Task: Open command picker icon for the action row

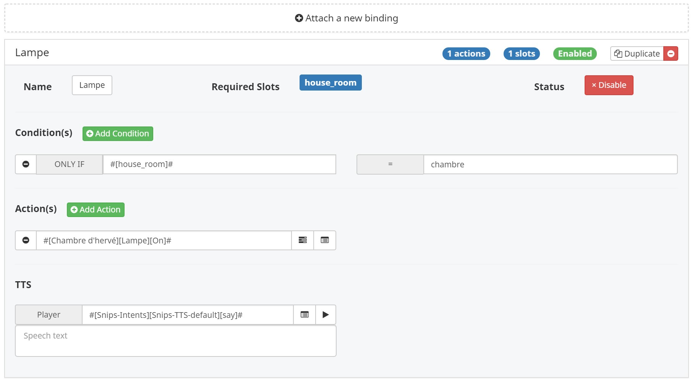Action: (x=325, y=240)
